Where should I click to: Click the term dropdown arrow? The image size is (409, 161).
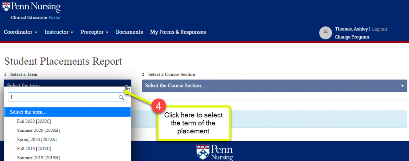126,85
